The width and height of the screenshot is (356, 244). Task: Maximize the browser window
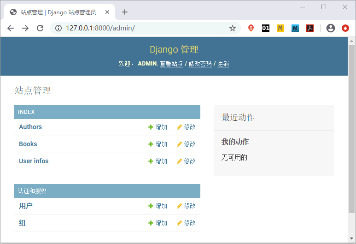(x=324, y=7)
